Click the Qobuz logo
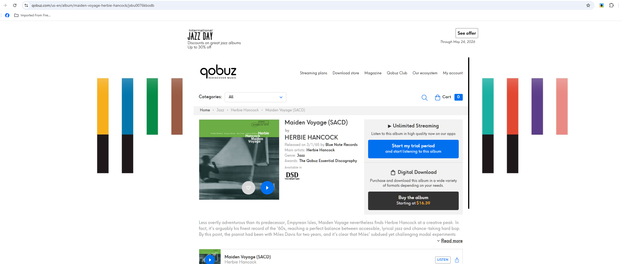Screen dimensions: 622x264 point(218,72)
